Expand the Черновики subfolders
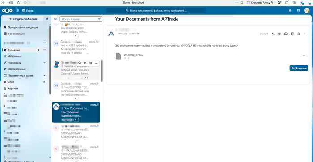Image resolution: width=313 pixels, height=162 pixels. tap(45, 63)
